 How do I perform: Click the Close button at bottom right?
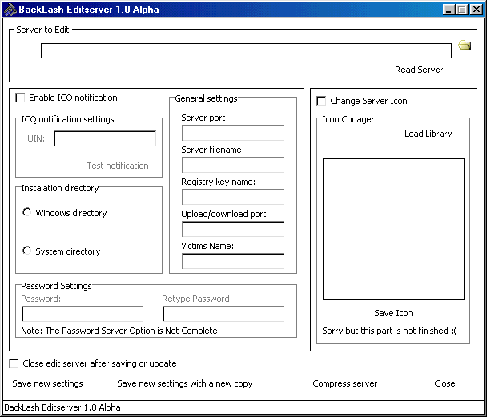[x=445, y=383]
